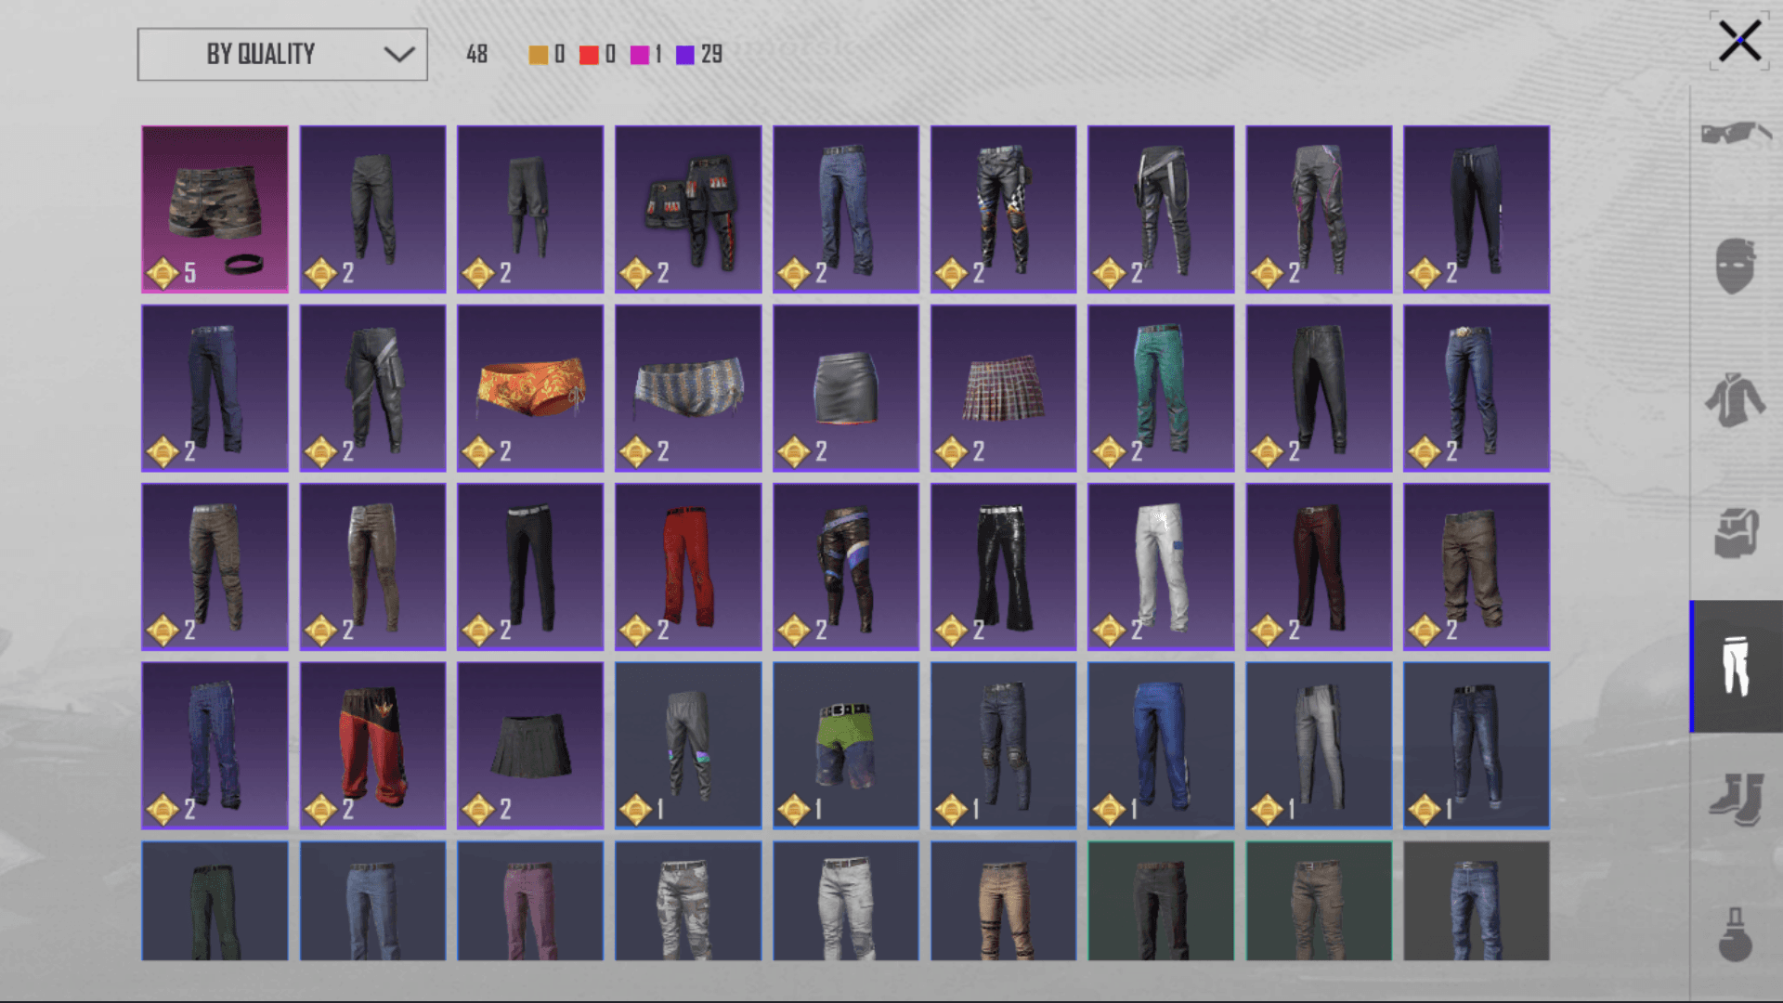Open the BY QUALITY sort dropdown
The height and width of the screenshot is (1003, 1783).
[x=282, y=54]
